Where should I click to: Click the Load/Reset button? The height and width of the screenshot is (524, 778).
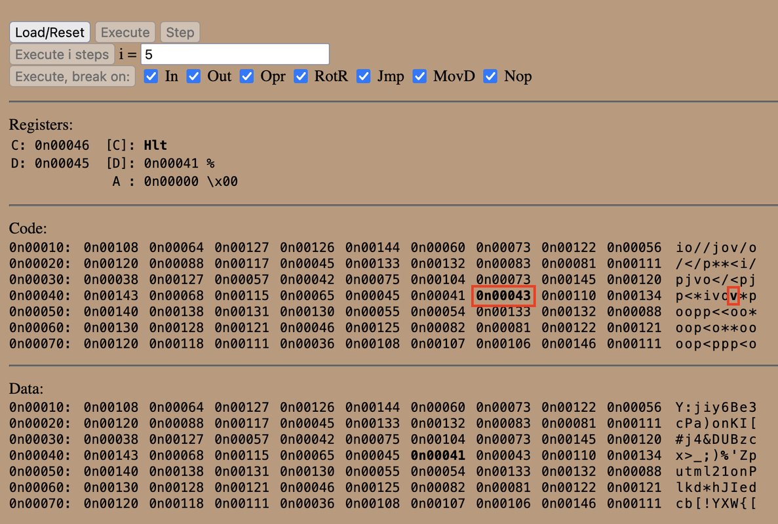[50, 32]
